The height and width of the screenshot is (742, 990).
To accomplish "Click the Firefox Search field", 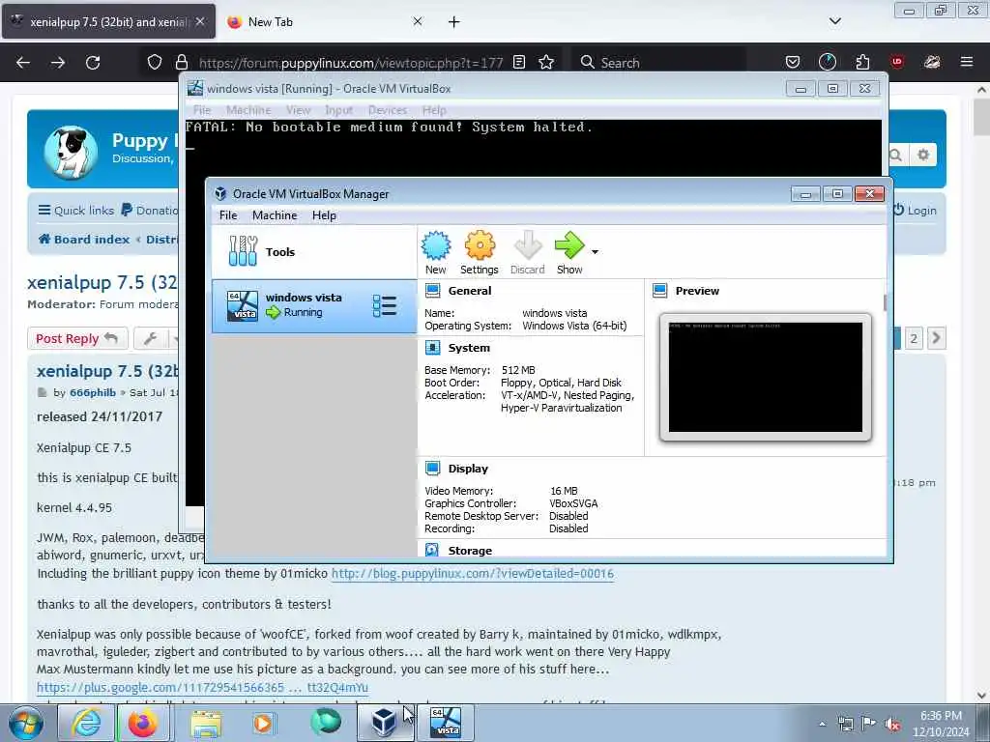I will tap(658, 63).
